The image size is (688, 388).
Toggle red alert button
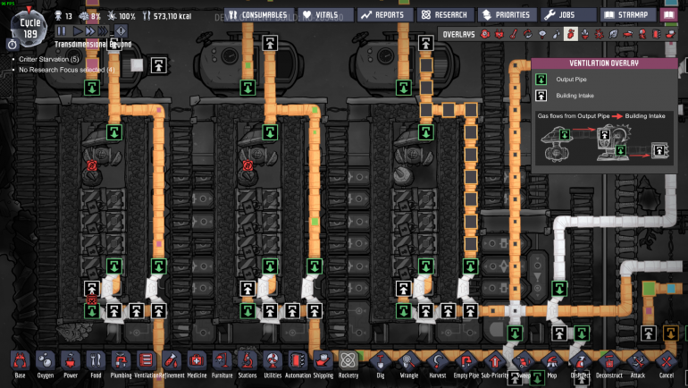[x=121, y=30]
